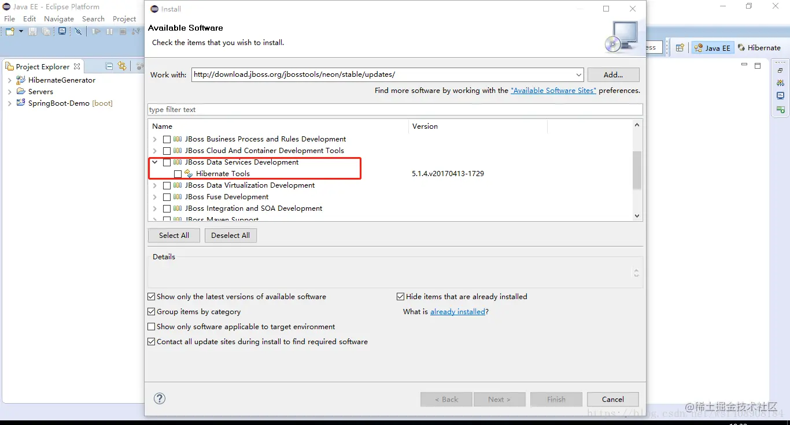
Task: Check the JBoss Data Services Development checkbox
Action: click(x=167, y=162)
